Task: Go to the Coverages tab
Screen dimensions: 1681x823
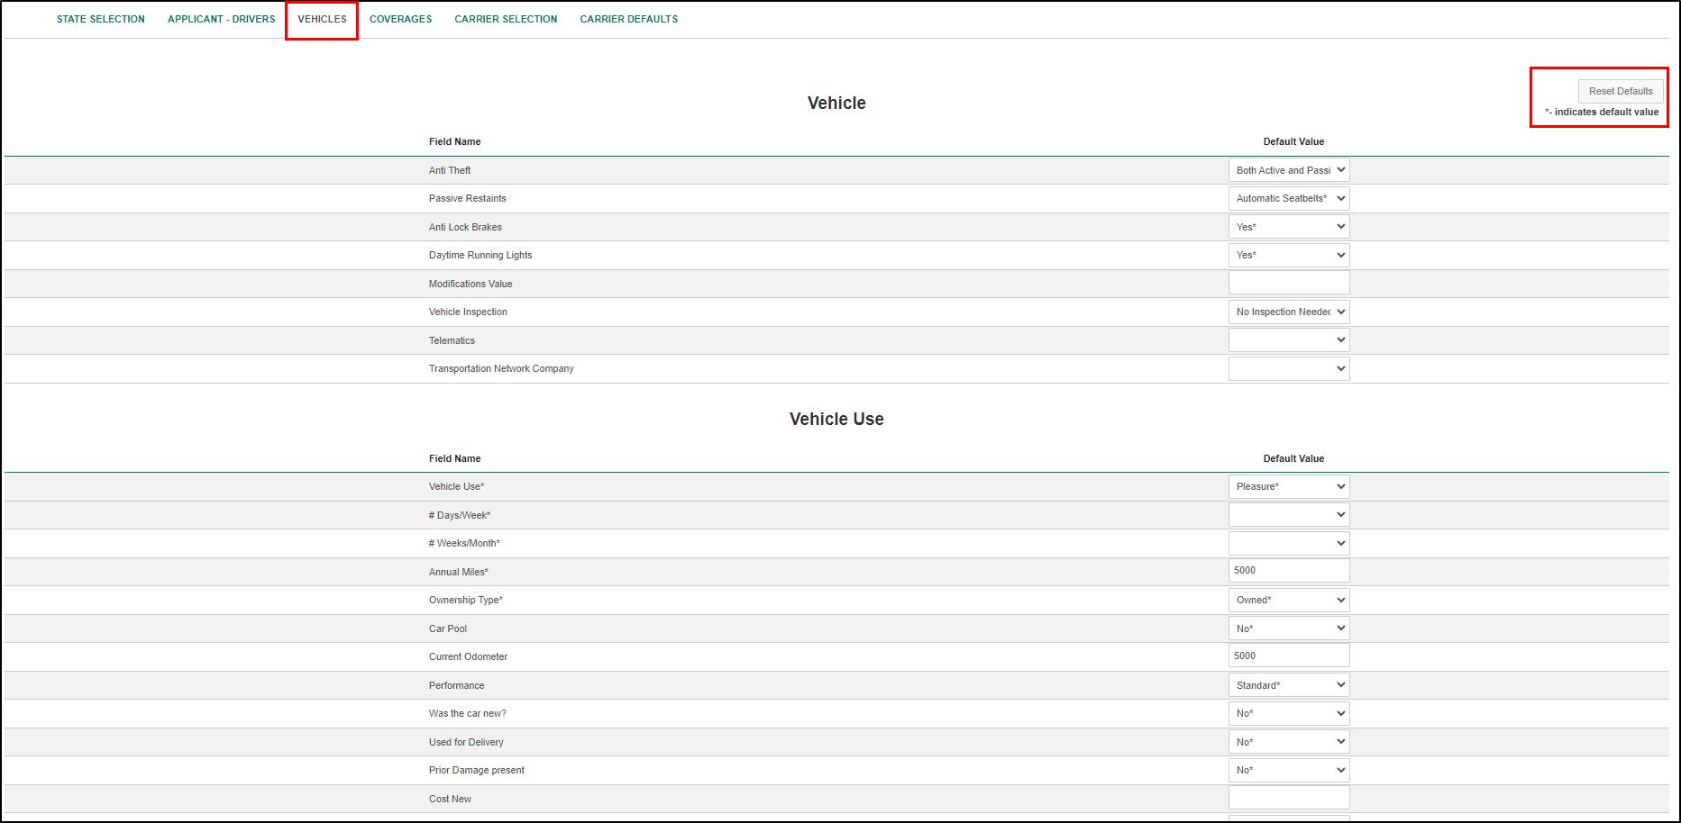Action: pyautogui.click(x=400, y=19)
